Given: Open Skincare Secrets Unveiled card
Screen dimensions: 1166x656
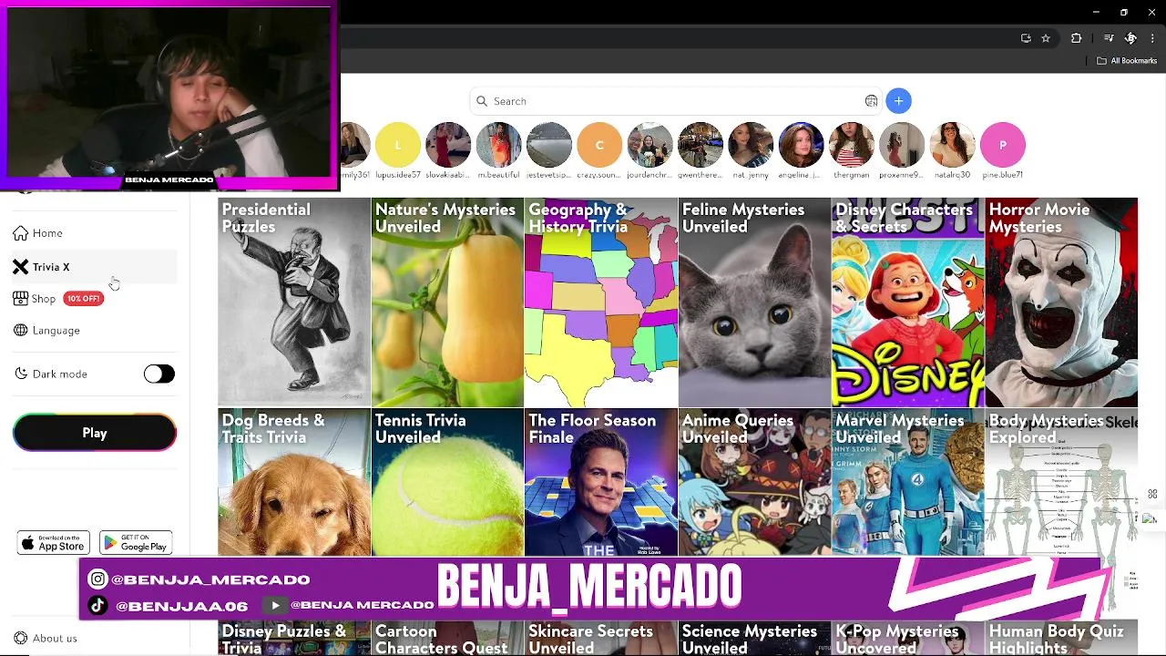Looking at the screenshot, I should coord(601,639).
